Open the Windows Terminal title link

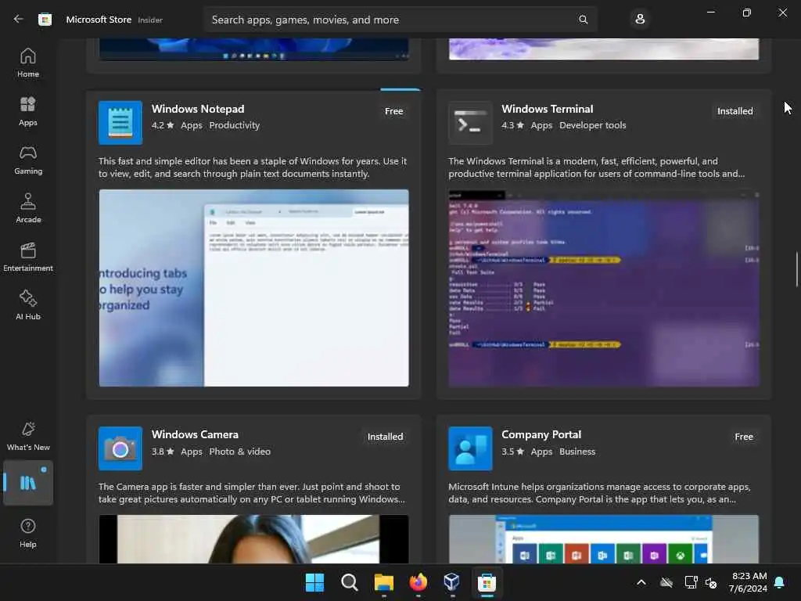(547, 109)
